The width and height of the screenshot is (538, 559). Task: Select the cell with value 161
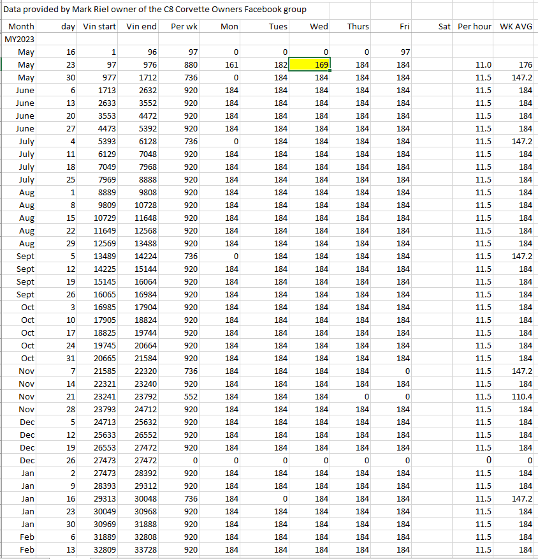(228, 64)
